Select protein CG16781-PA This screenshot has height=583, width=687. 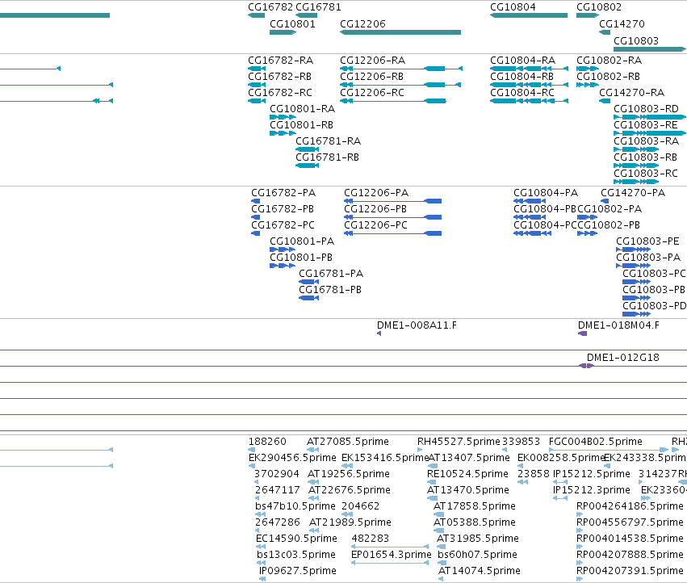pos(331,274)
